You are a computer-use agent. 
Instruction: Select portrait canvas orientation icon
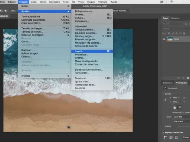[175, 107]
